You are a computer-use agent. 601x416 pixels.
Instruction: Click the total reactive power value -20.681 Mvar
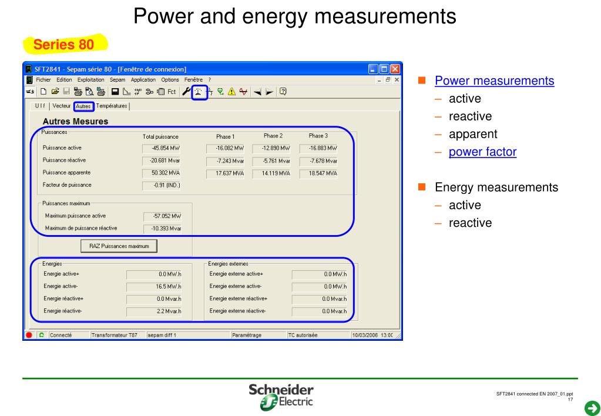coord(161,160)
